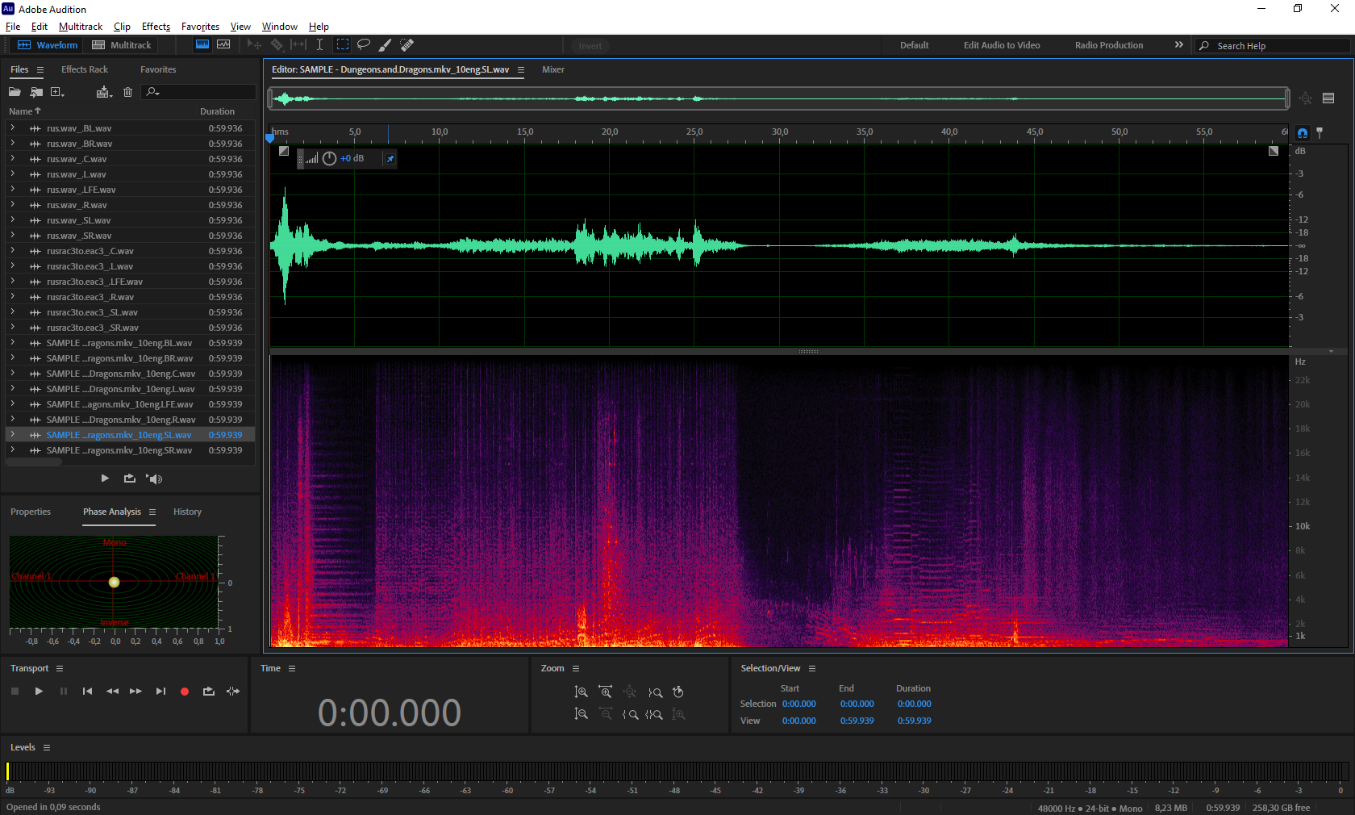This screenshot has width=1355, height=815.
Task: Move playhead to previous marker
Action: (x=87, y=692)
